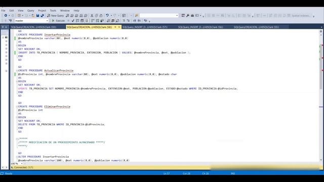The image size is (324, 182).
Task: Collapse the CREATE PROCEDURE EliminarProvincia block
Action: pyautogui.click(x=17, y=107)
